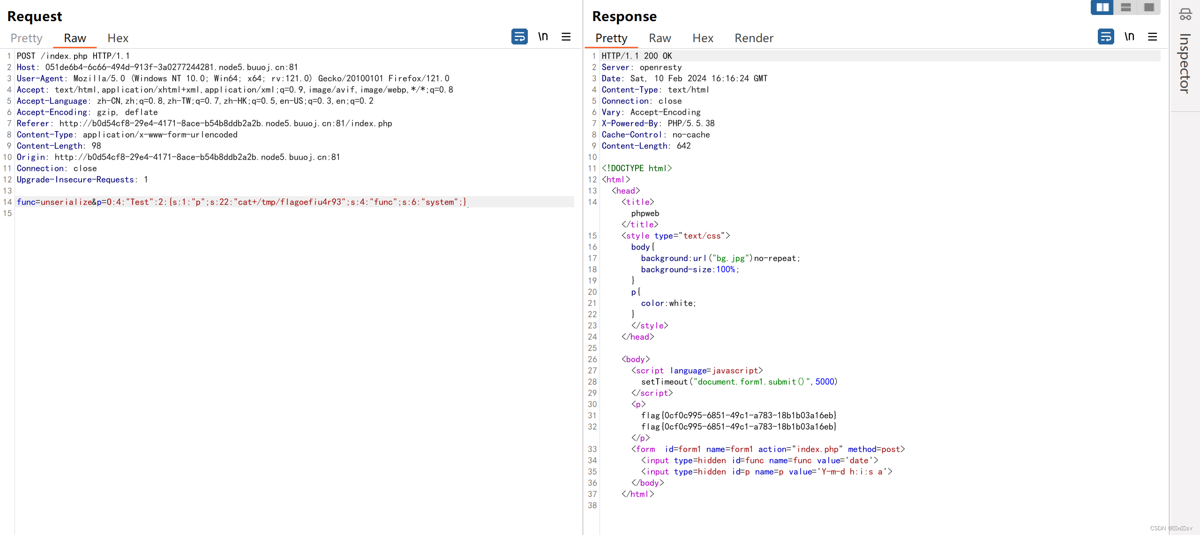Click the request Content-Length: 98 line
Viewport: 1200px width, 535px height.
59,146
